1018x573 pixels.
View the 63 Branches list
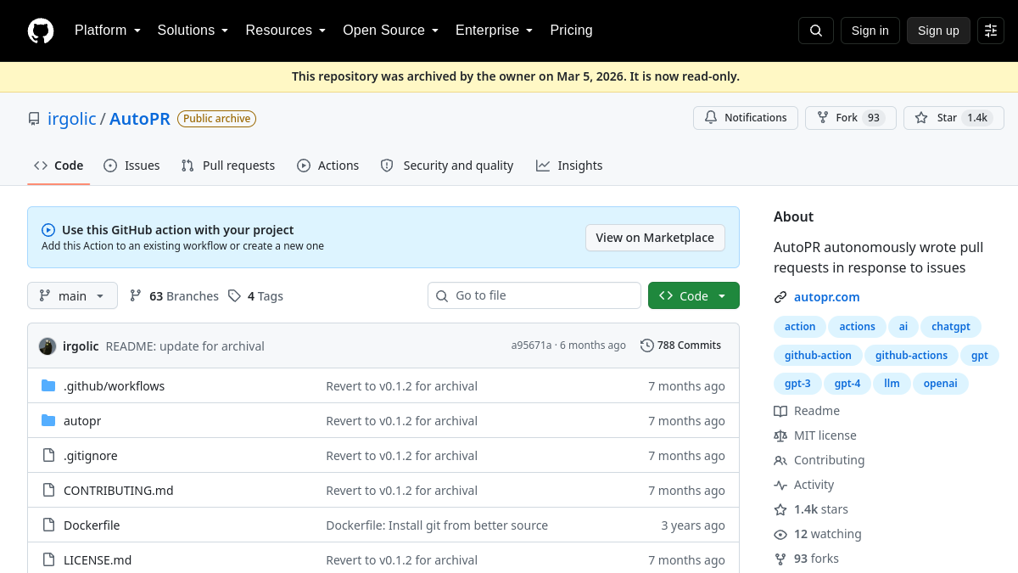174,295
